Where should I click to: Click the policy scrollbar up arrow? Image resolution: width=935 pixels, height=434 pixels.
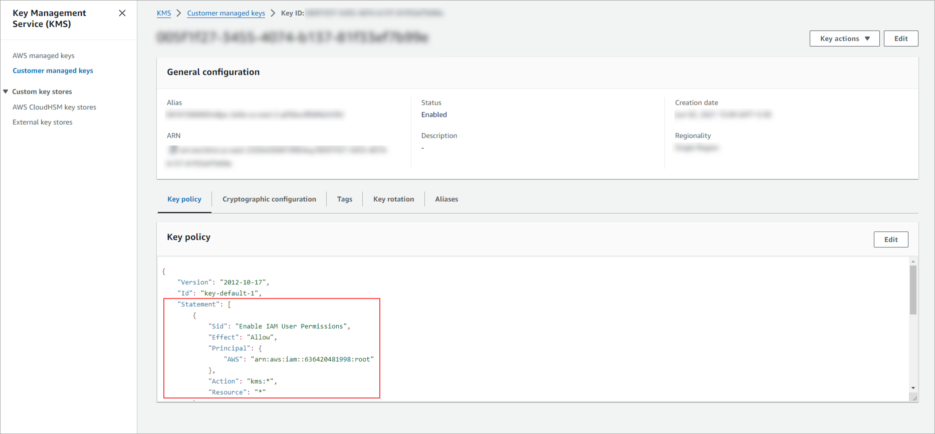pyautogui.click(x=913, y=262)
